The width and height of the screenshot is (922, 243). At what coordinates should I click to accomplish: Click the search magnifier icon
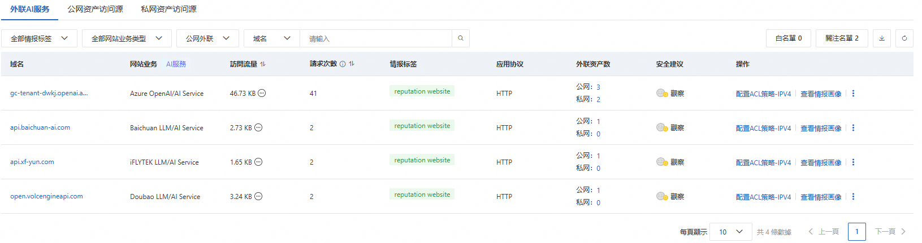pos(461,38)
